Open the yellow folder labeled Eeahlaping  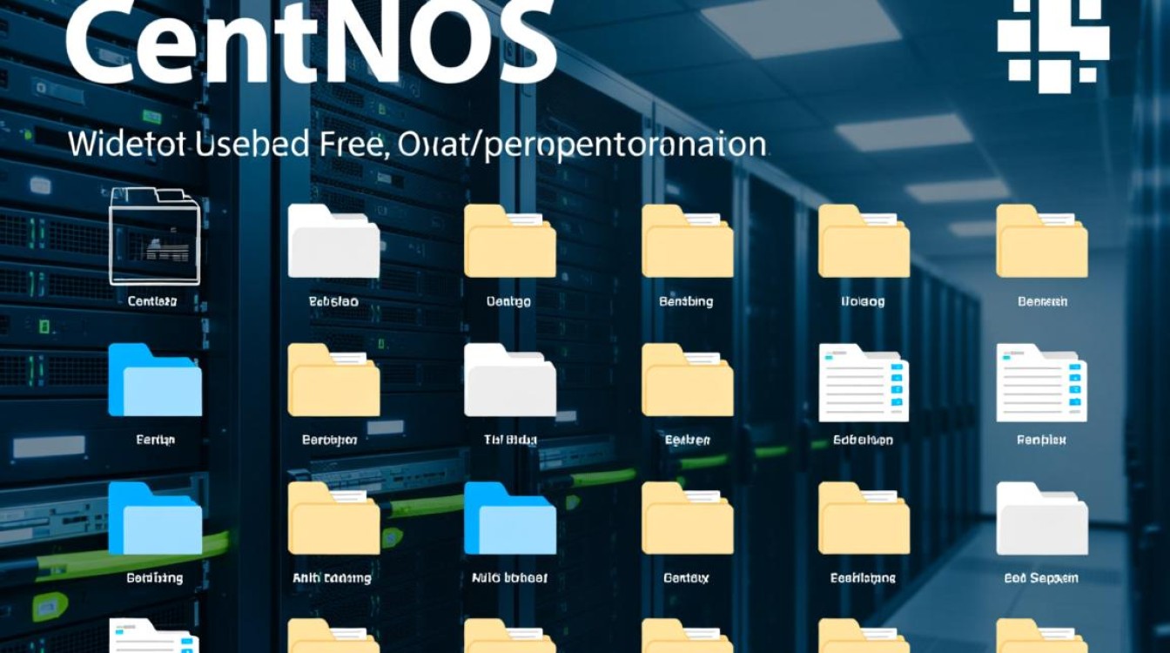pyautogui.click(x=864, y=518)
